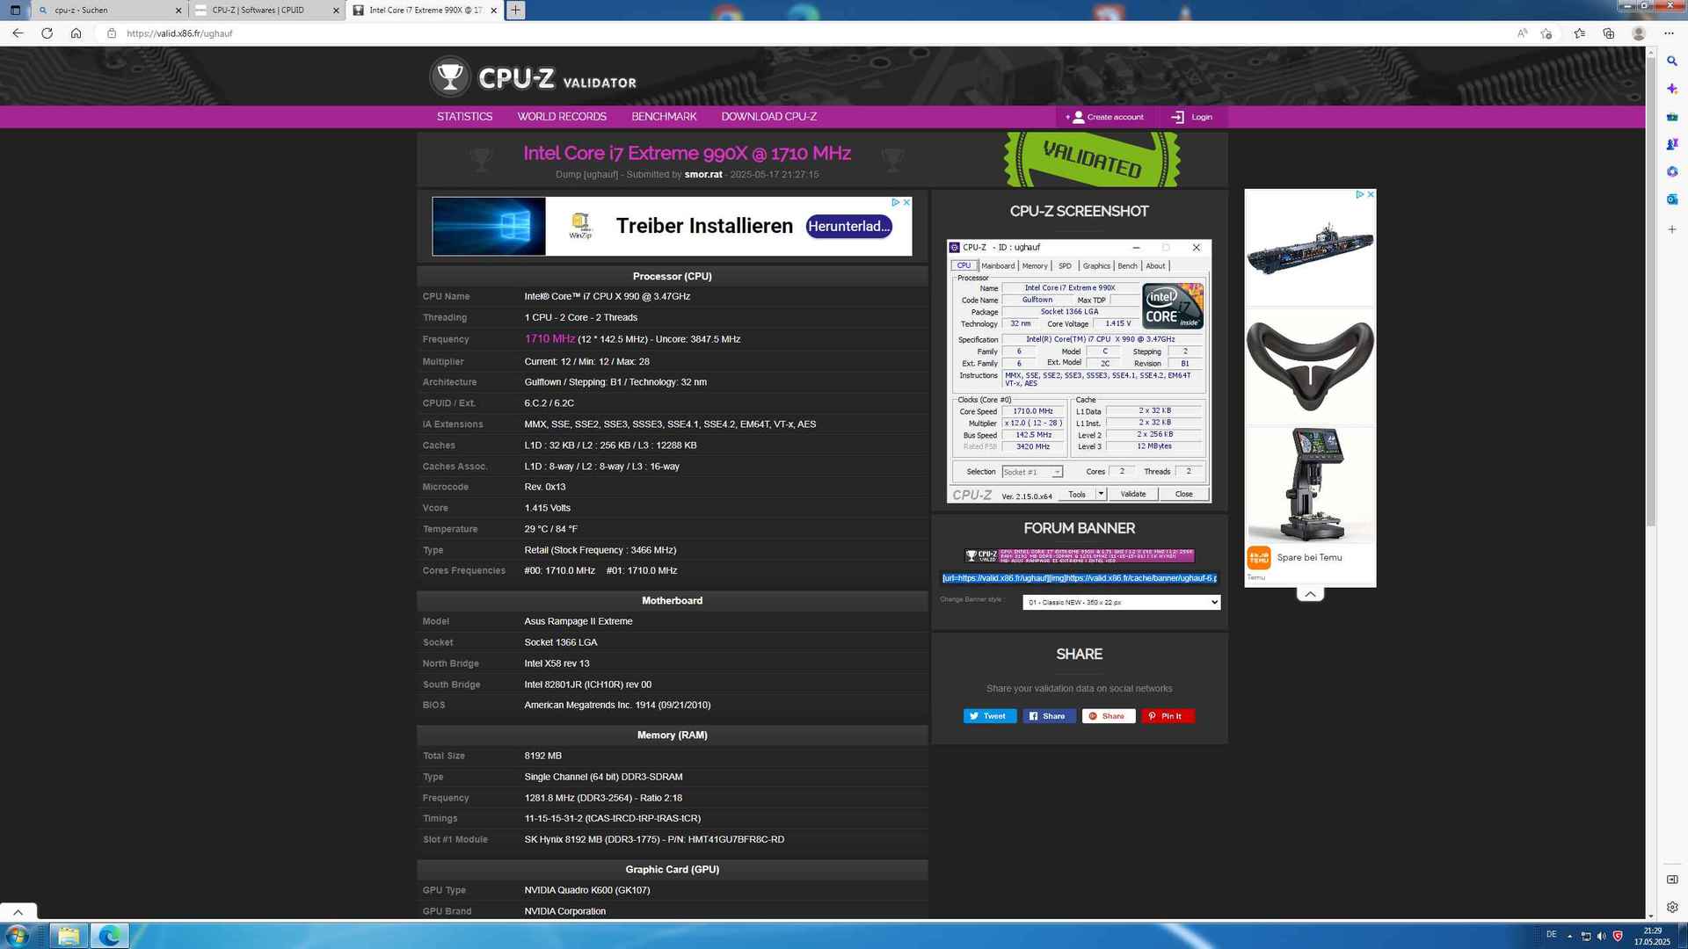Screen dimensions: 1688x949
Task: Click the forum banner preview image
Action: click(x=1080, y=555)
